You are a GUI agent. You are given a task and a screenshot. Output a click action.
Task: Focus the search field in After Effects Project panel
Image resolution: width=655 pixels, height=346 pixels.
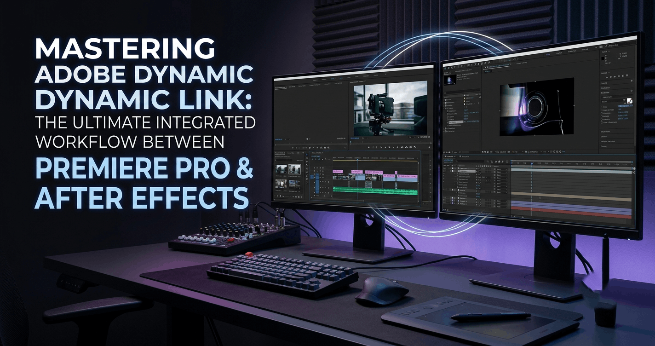tap(462, 91)
